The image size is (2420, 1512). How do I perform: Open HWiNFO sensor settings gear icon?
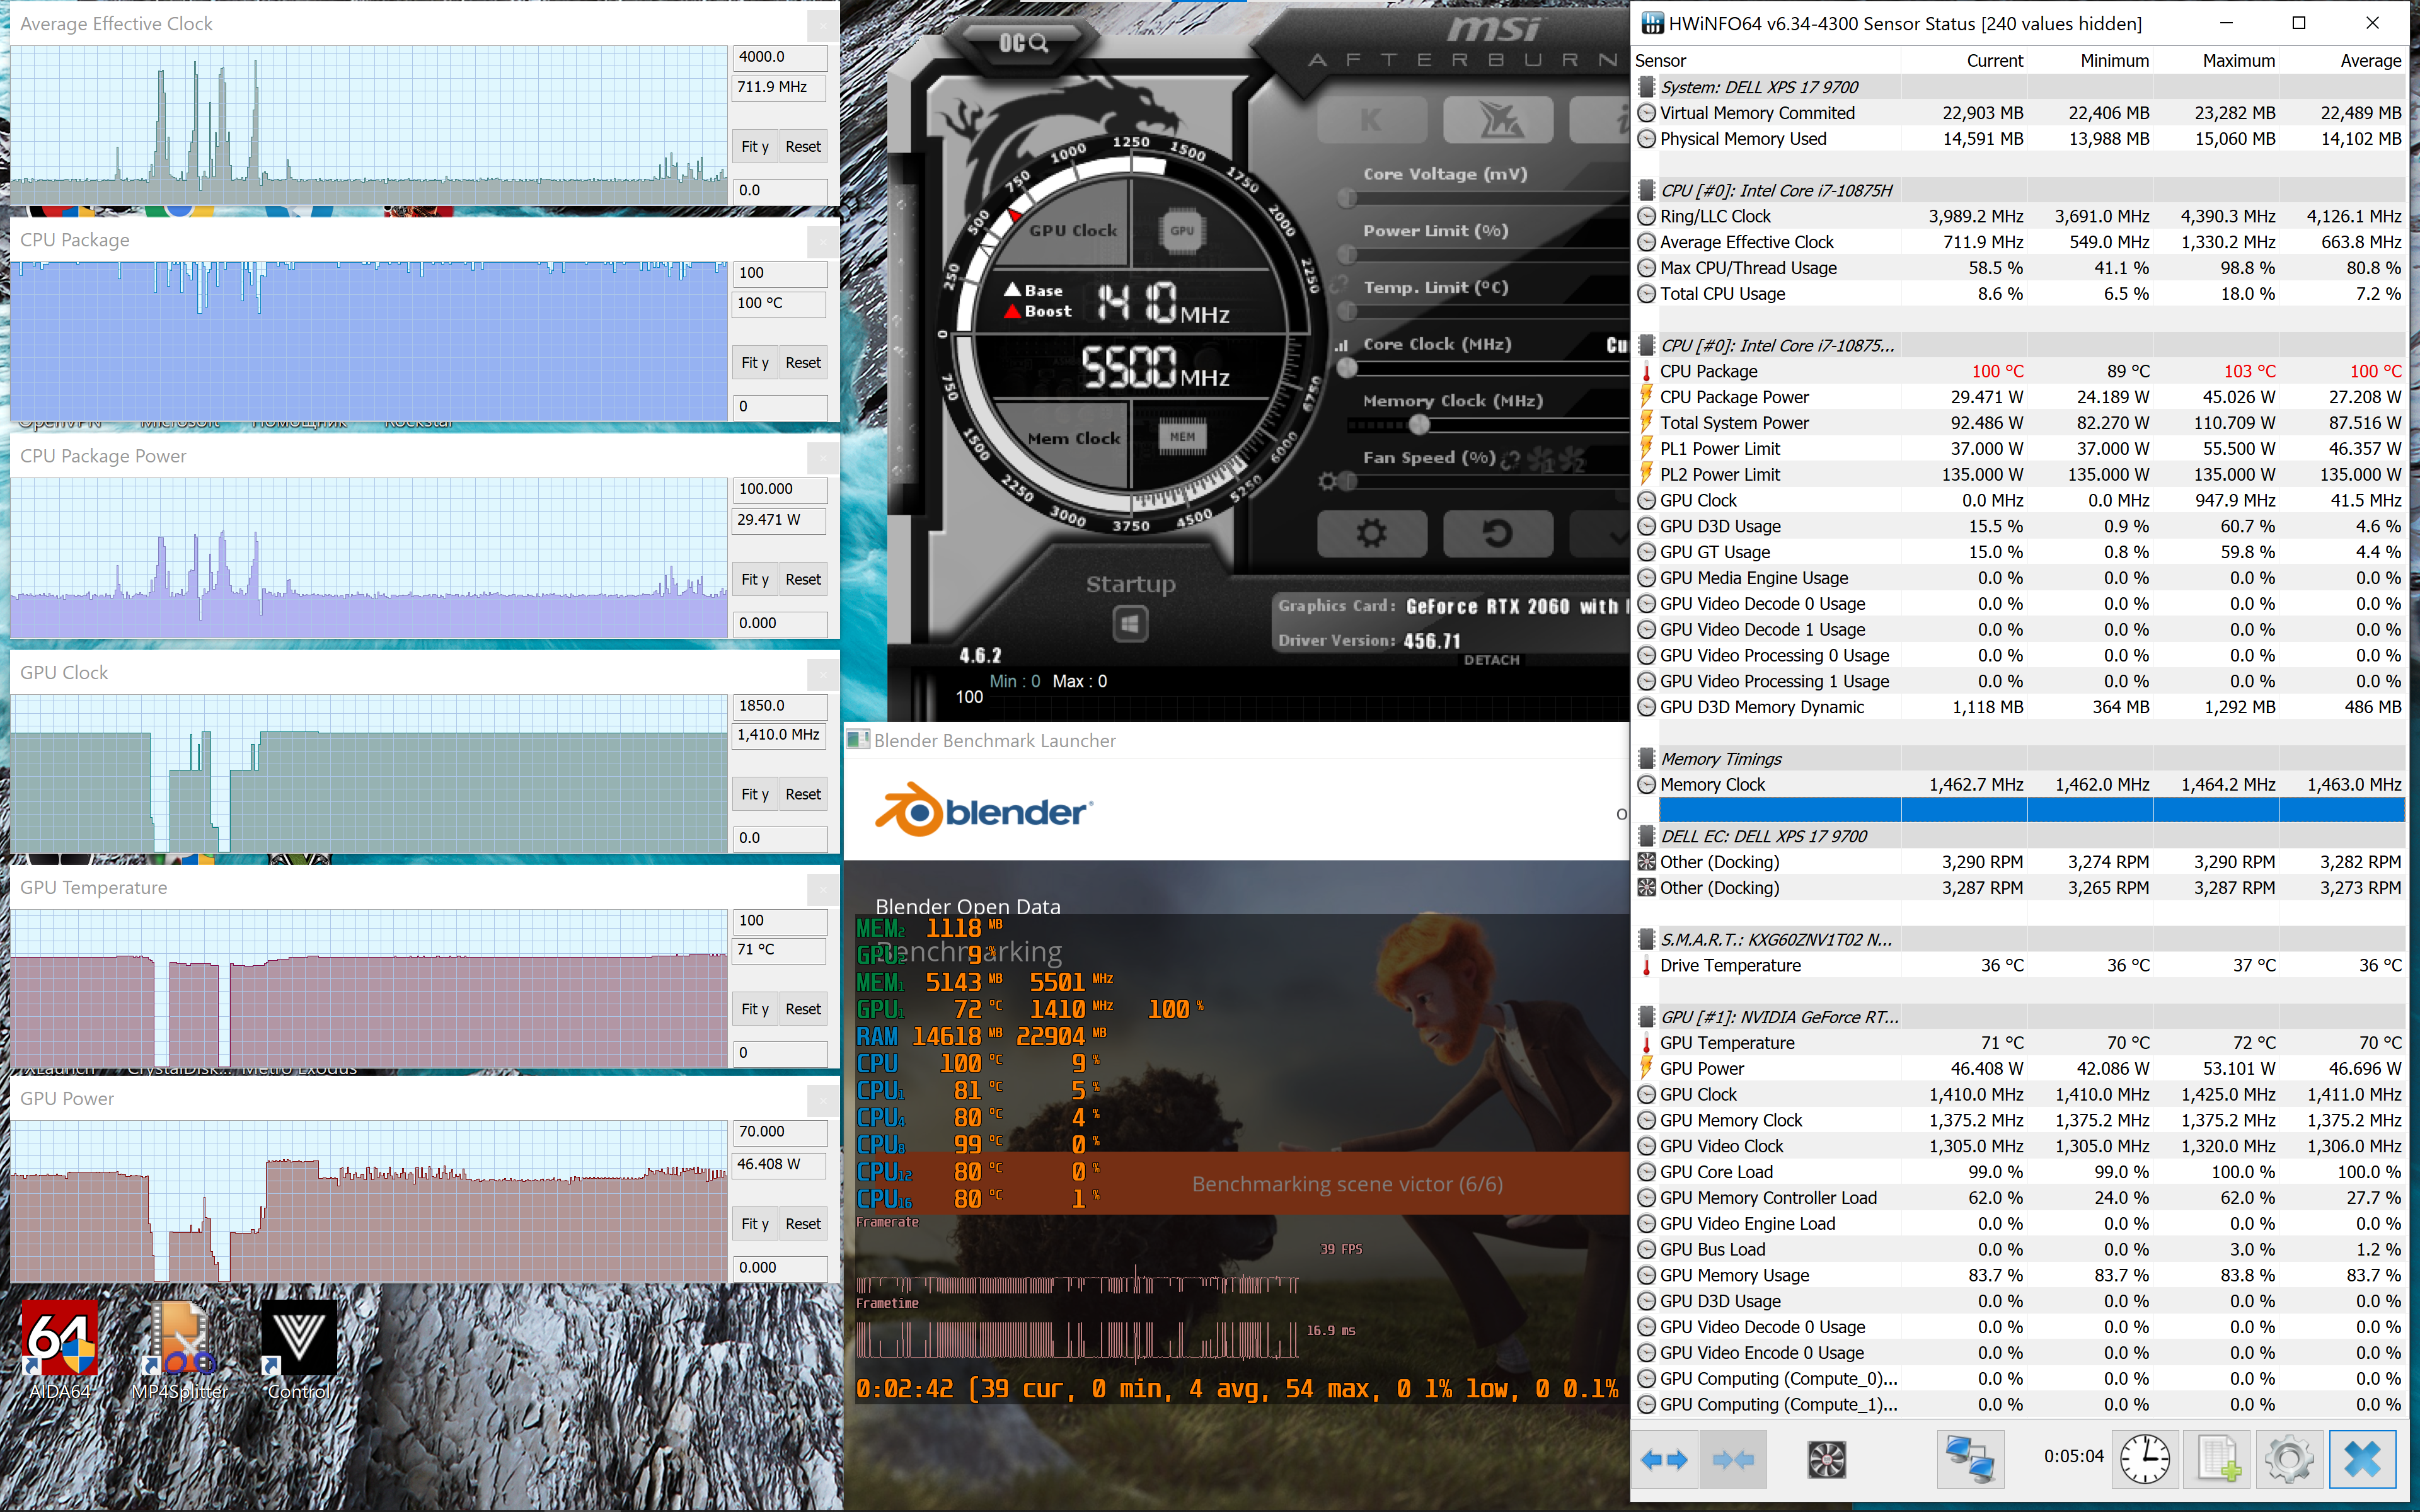pyautogui.click(x=2289, y=1460)
